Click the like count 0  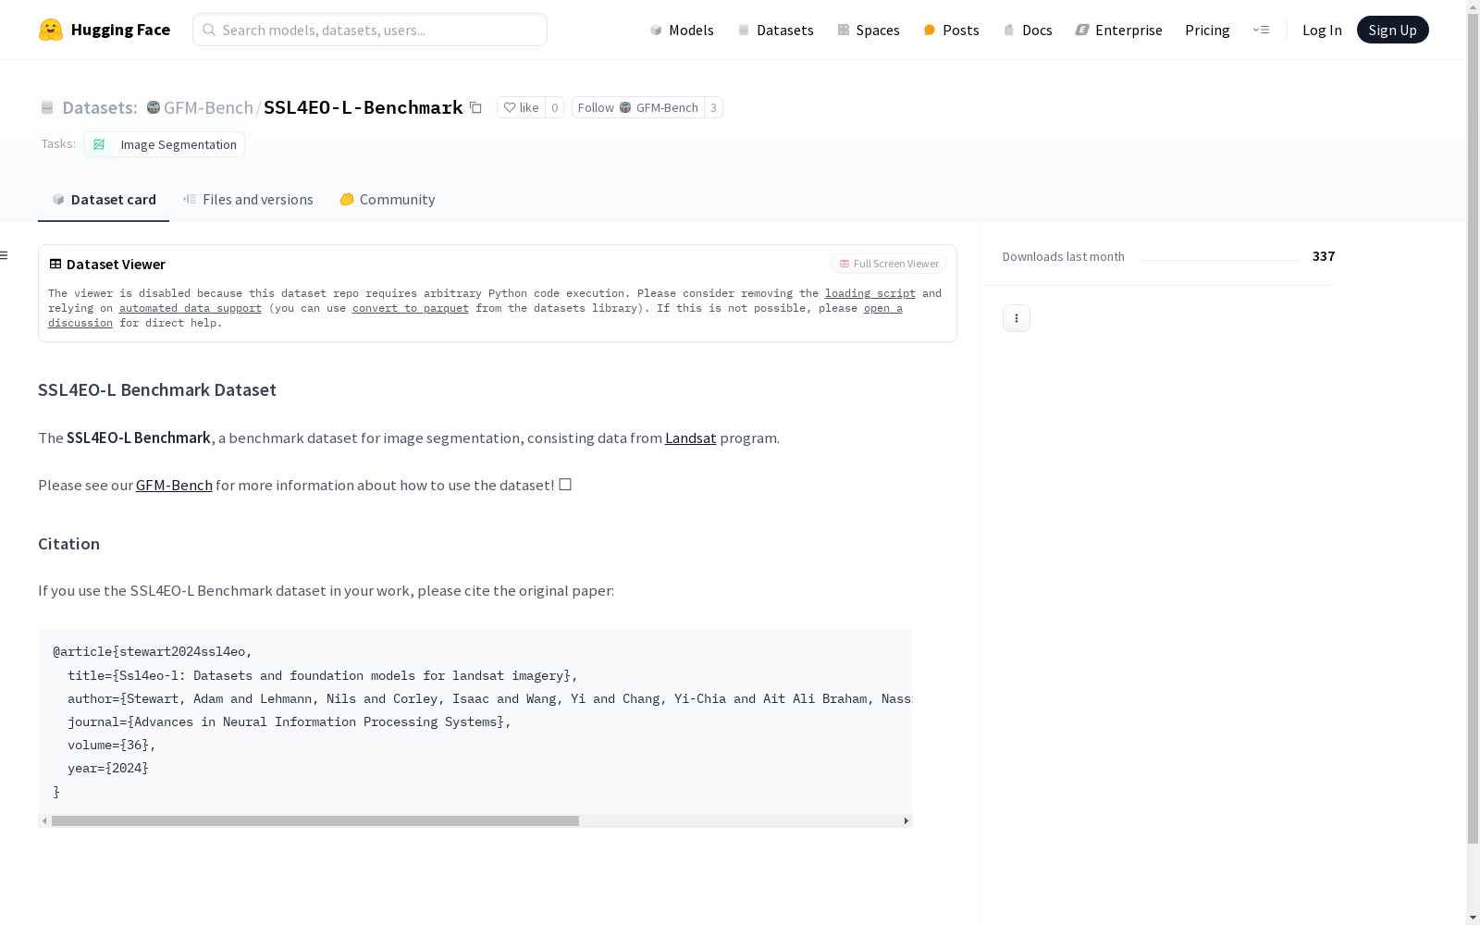pyautogui.click(x=554, y=107)
